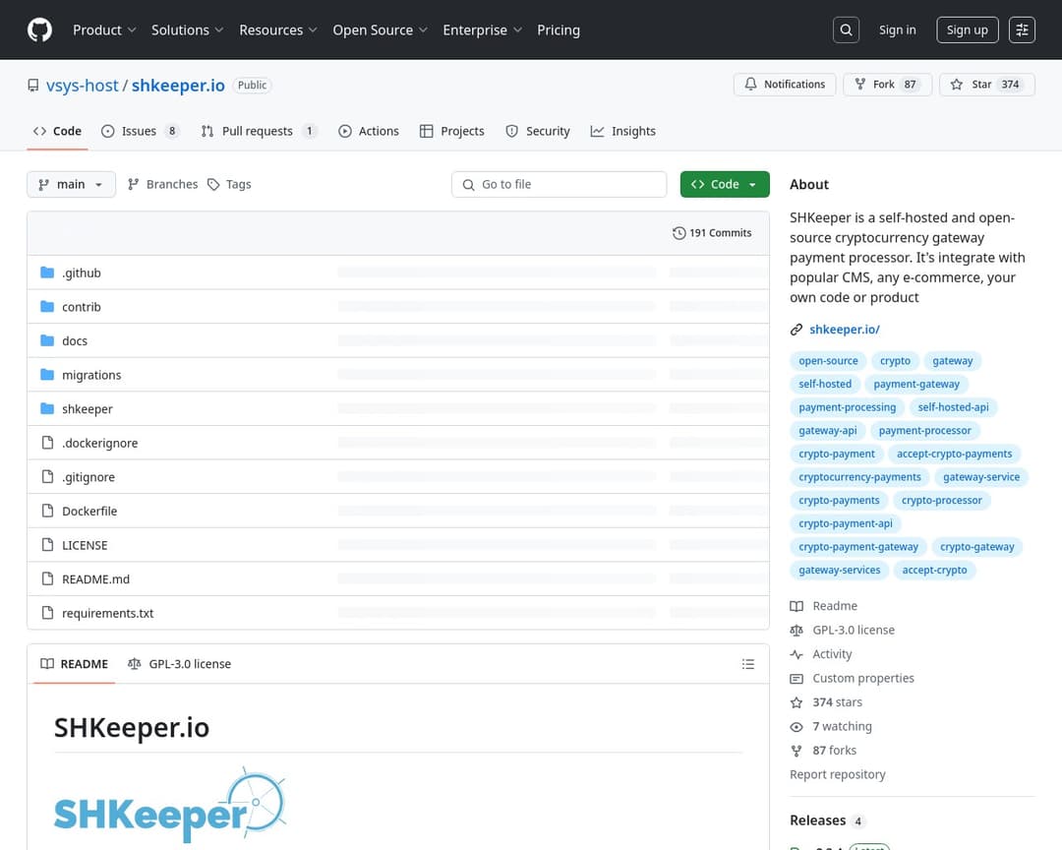
Task: Switch to the Pull requests tab
Action: 258,131
